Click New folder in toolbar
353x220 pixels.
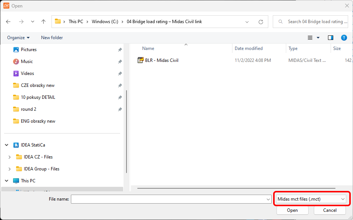pyautogui.click(x=52, y=38)
